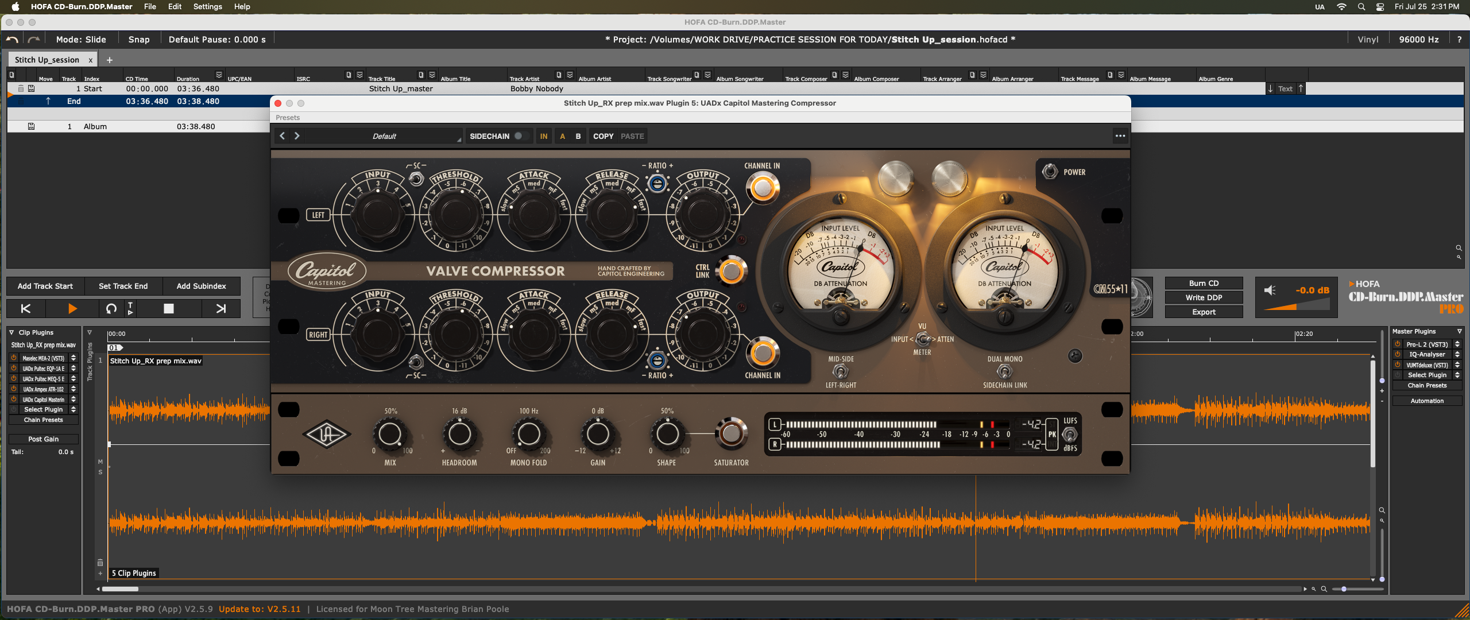Open the compressor's three-dots options menu
Image resolution: width=1470 pixels, height=620 pixels.
click(x=1120, y=136)
